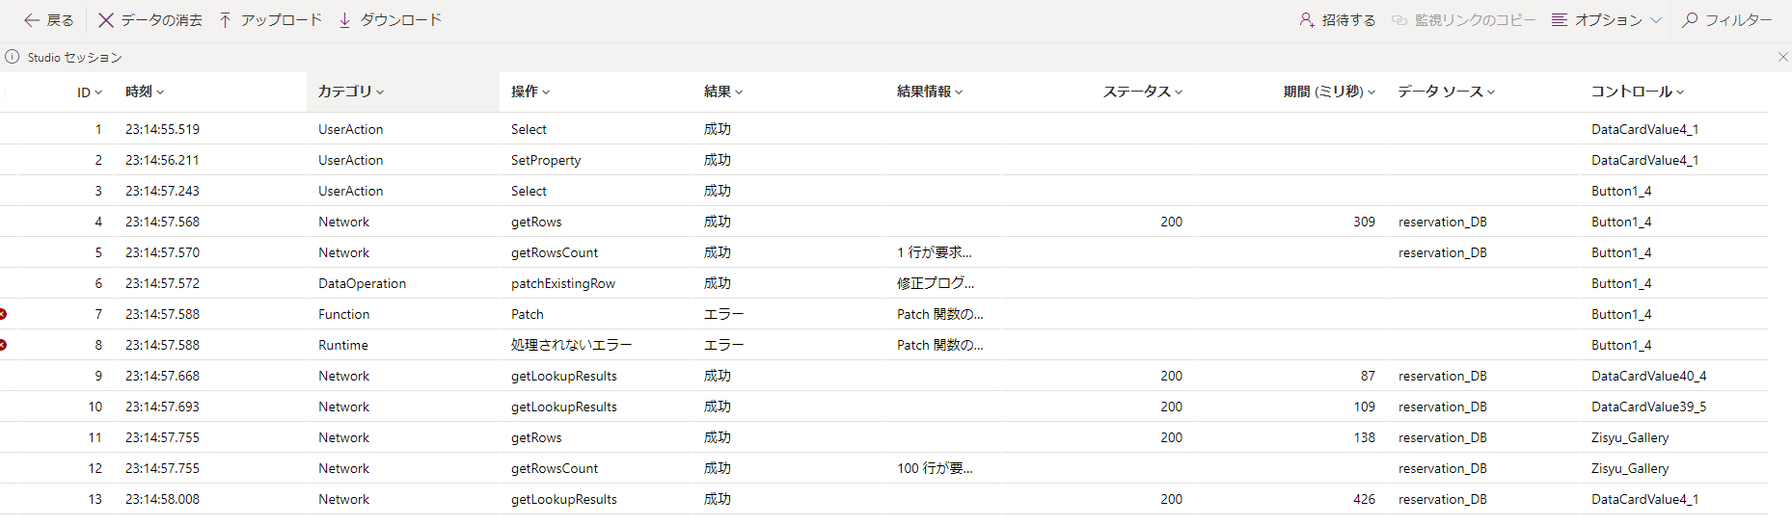Sort by the ID column header

89,92
